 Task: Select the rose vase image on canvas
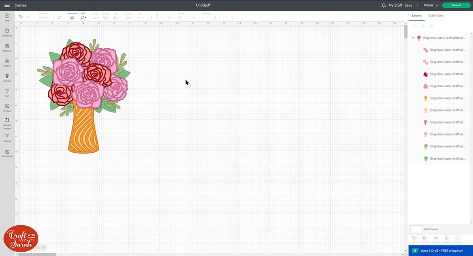84,96
